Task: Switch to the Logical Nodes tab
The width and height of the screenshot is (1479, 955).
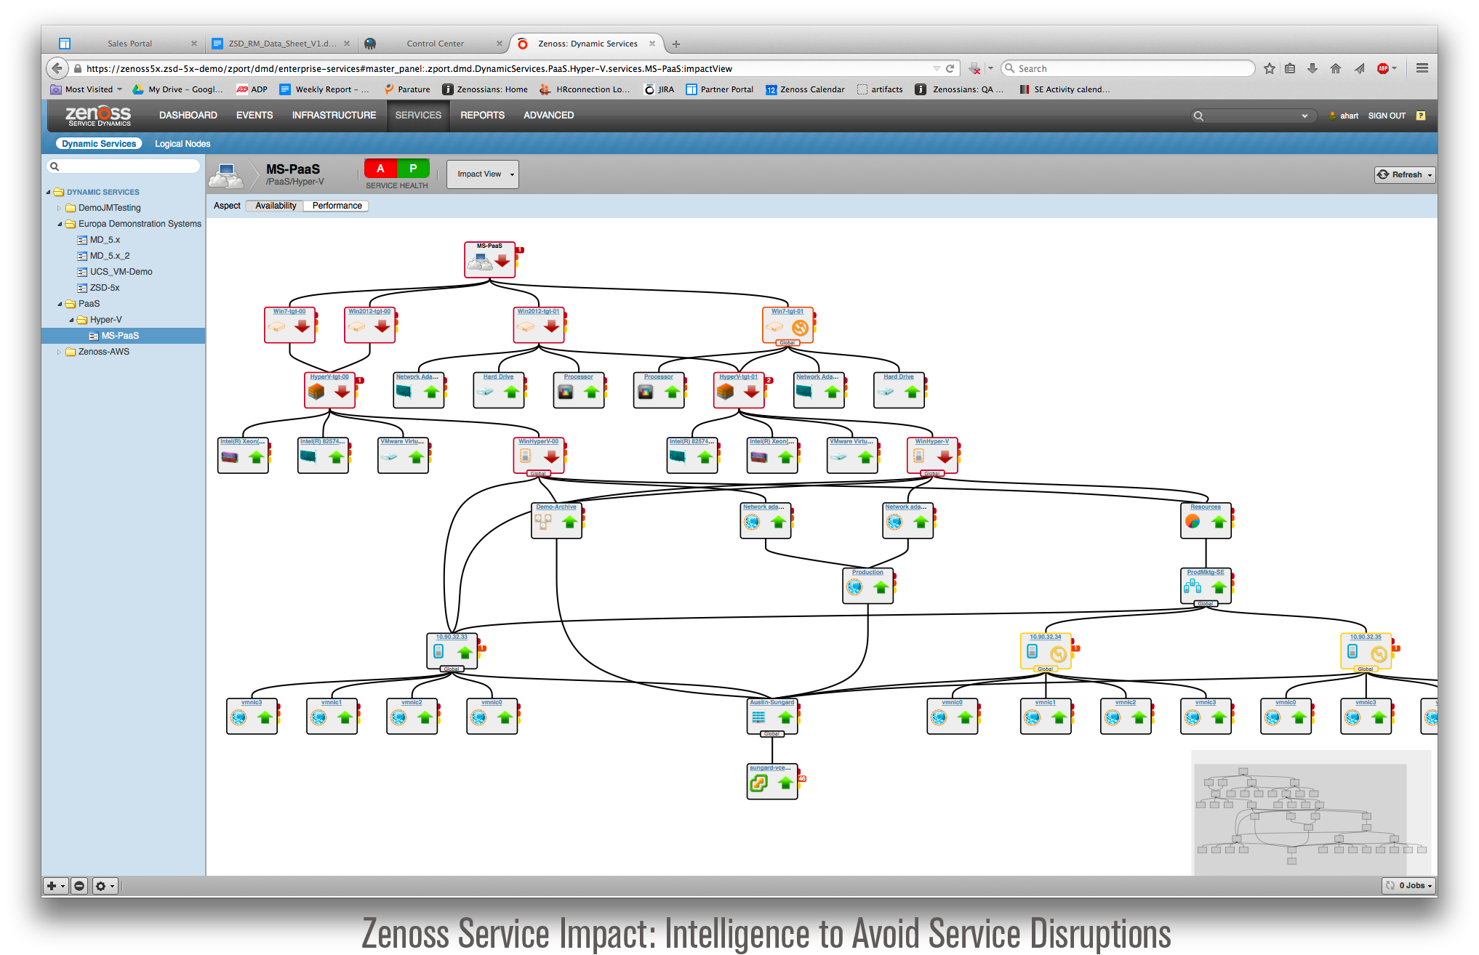Action: [182, 143]
